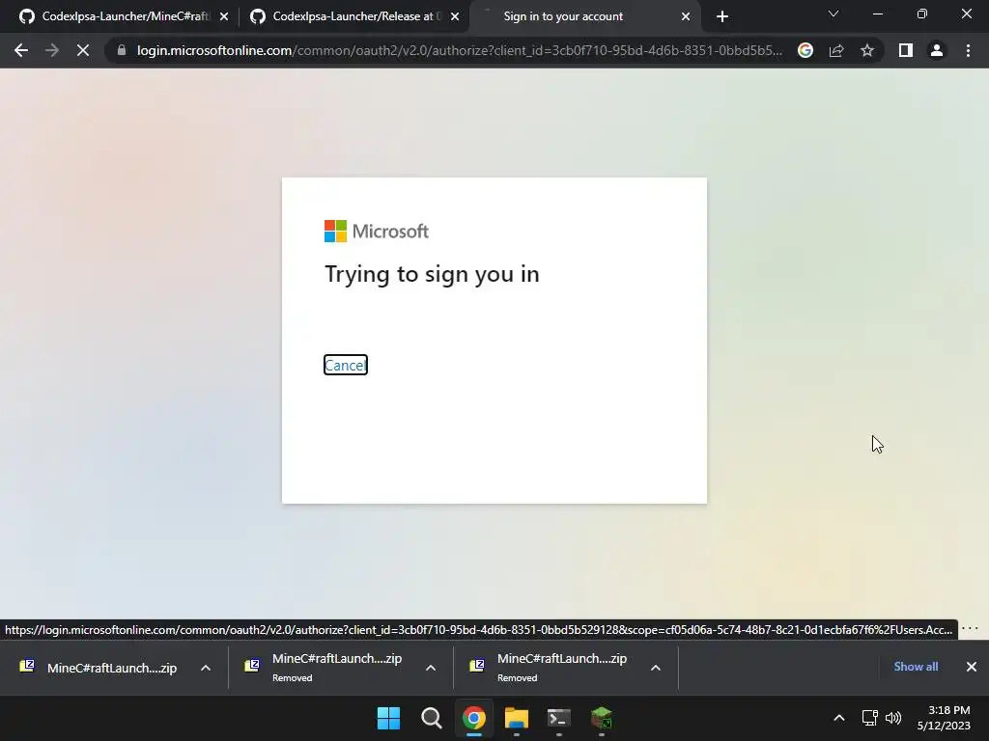989x741 pixels.
Task: Click the Microsoft logo
Action: pos(376,232)
